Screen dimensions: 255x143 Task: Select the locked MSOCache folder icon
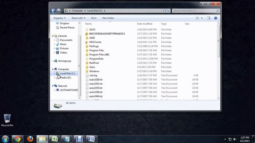tap(87, 42)
